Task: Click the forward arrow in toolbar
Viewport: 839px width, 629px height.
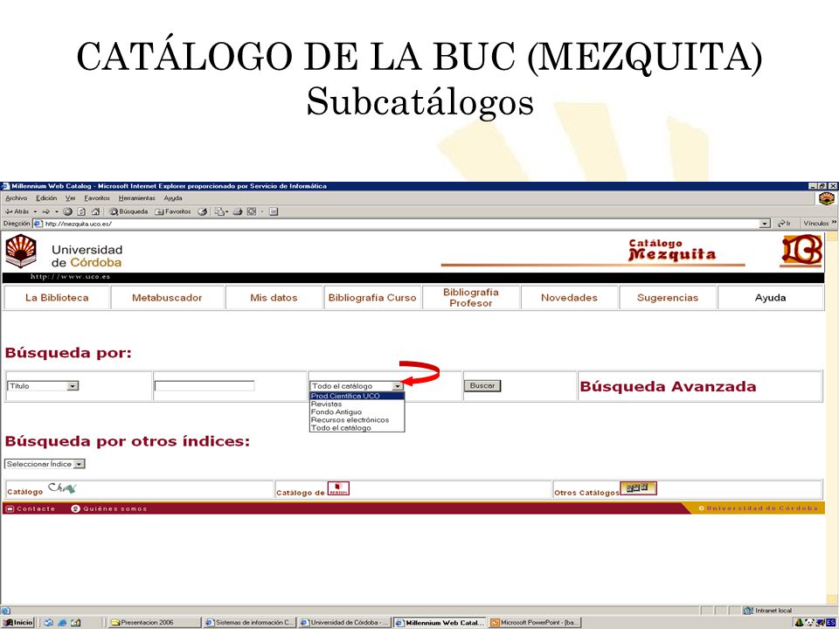Action: tap(46, 211)
